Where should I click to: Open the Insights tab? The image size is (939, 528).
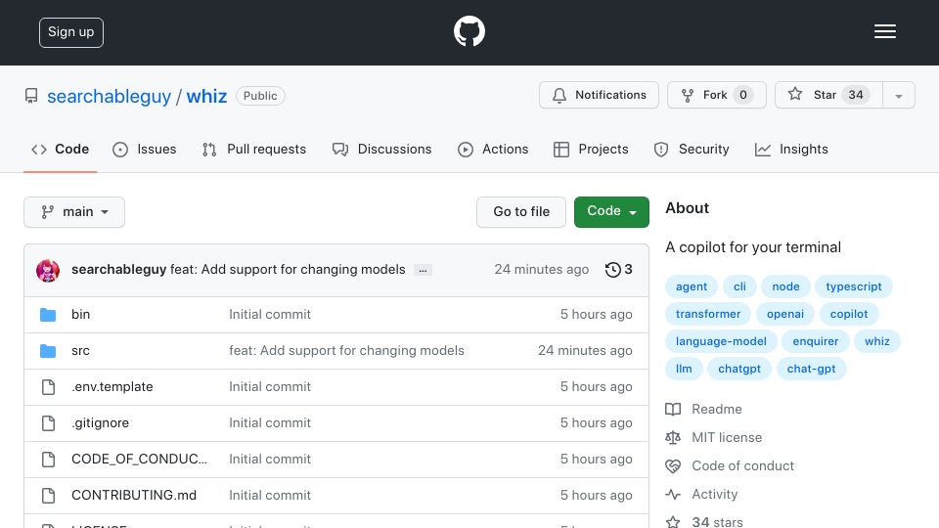click(x=791, y=149)
